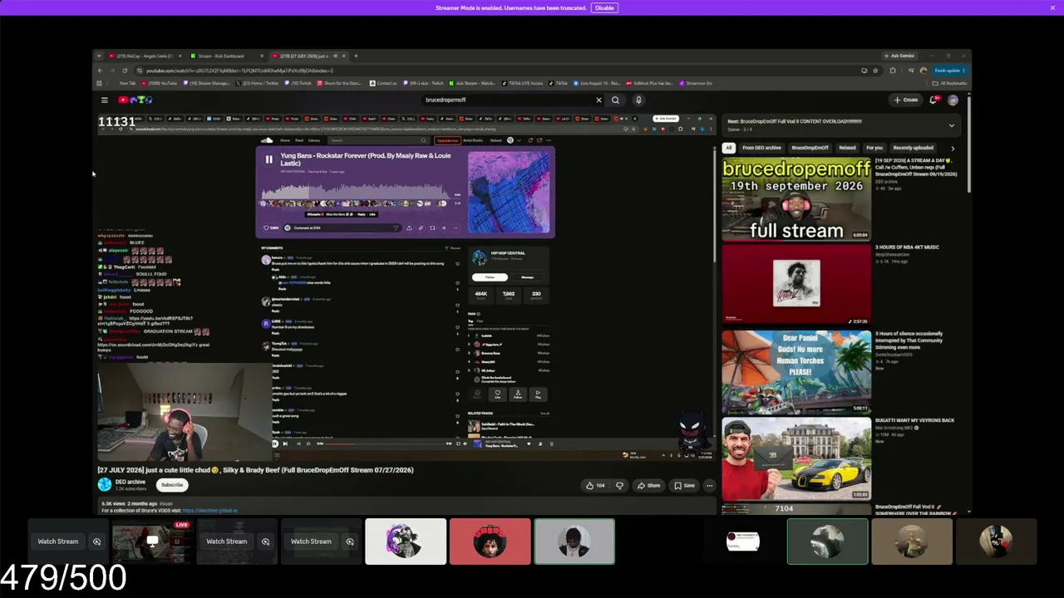Open the YouTube Create menu

906,100
